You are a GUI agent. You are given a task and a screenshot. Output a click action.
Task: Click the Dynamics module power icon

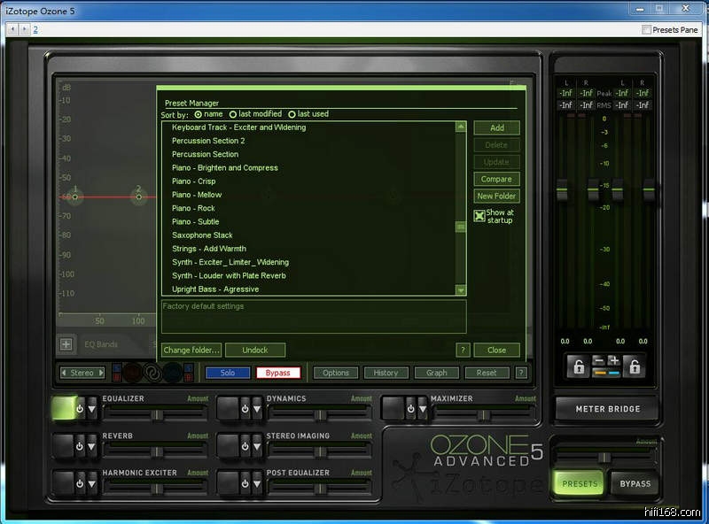coord(244,409)
